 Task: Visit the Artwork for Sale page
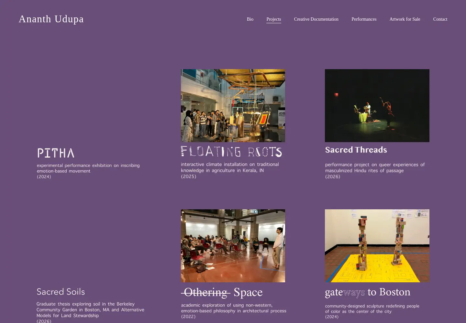coord(405,19)
